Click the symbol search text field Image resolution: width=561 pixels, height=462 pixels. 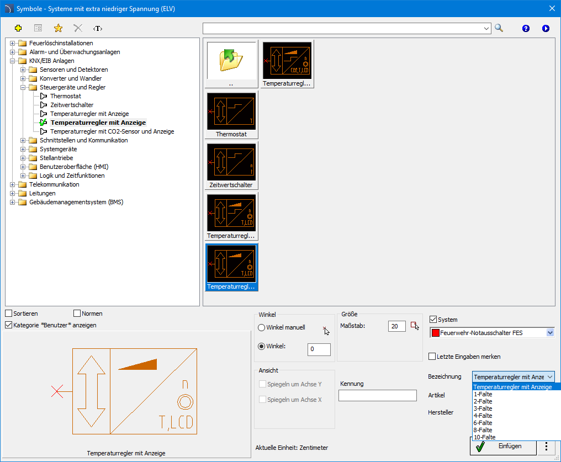click(x=342, y=28)
